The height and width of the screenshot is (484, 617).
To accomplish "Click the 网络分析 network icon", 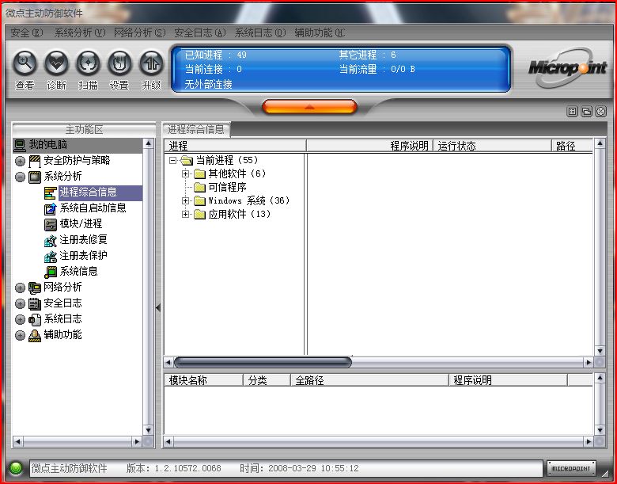I will tap(35, 288).
